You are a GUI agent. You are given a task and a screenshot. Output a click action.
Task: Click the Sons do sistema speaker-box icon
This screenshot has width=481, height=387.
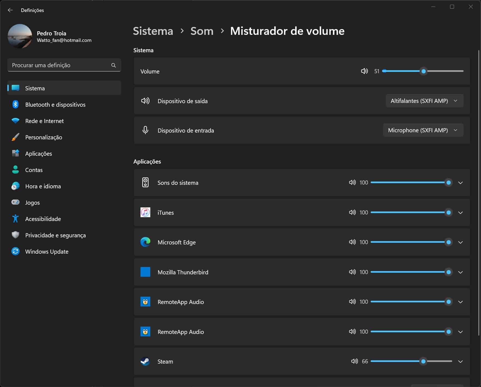pyautogui.click(x=145, y=182)
